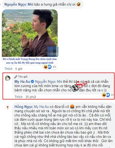The image size is (115, 148).
Task: Click the angry face emoji in Hồng Ngọc's comment
Action: (72, 107)
